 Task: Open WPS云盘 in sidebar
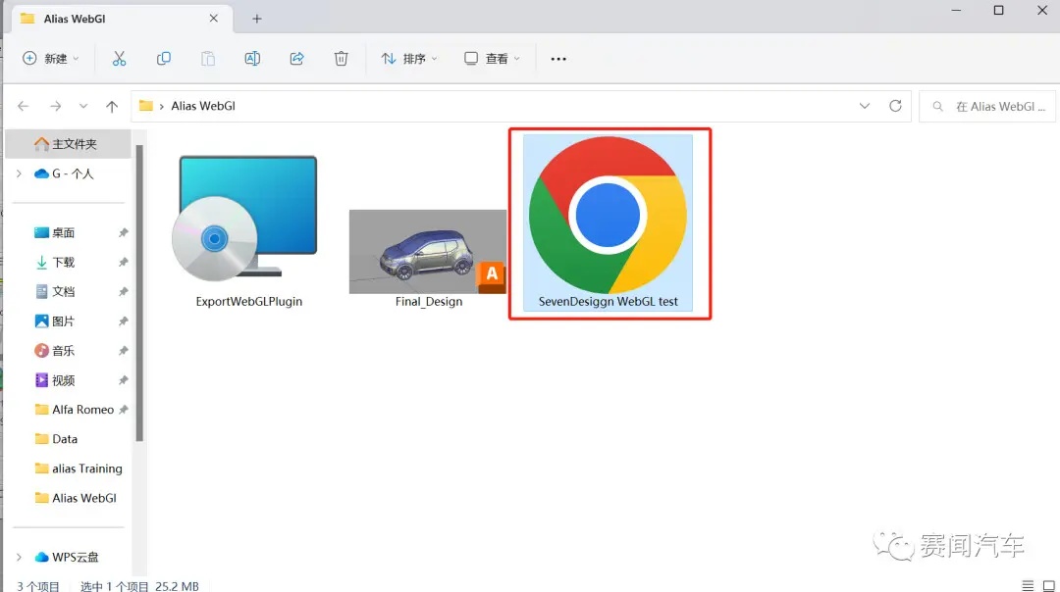click(x=68, y=557)
